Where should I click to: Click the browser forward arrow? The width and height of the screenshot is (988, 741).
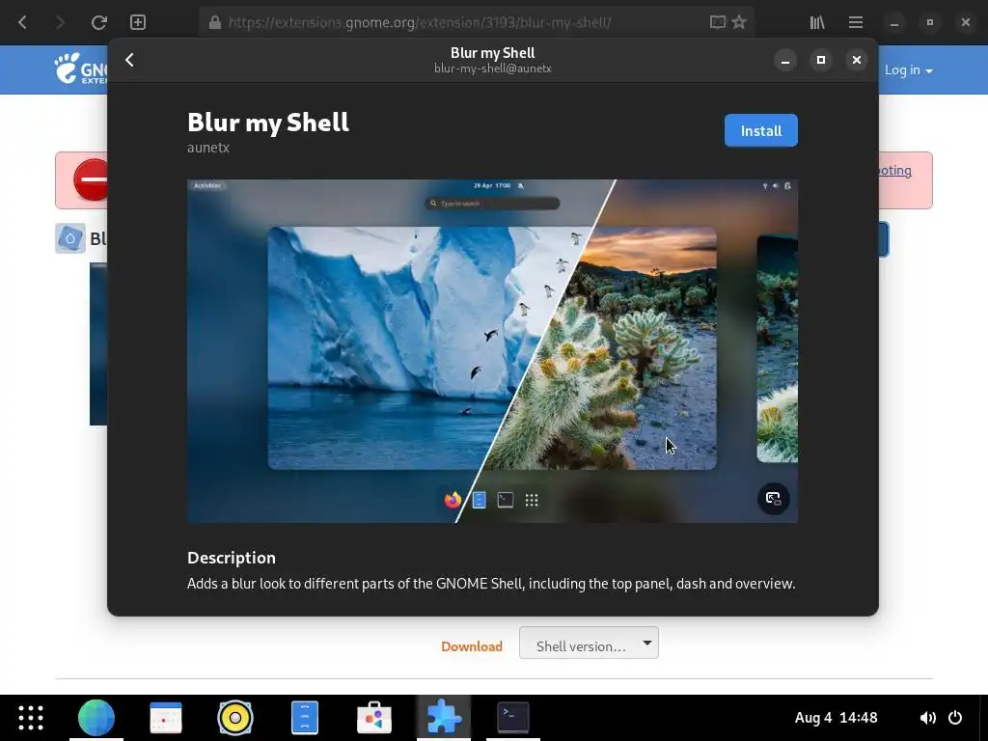pyautogui.click(x=60, y=23)
